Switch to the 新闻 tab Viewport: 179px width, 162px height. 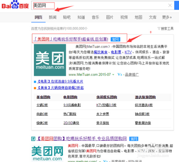53,17
